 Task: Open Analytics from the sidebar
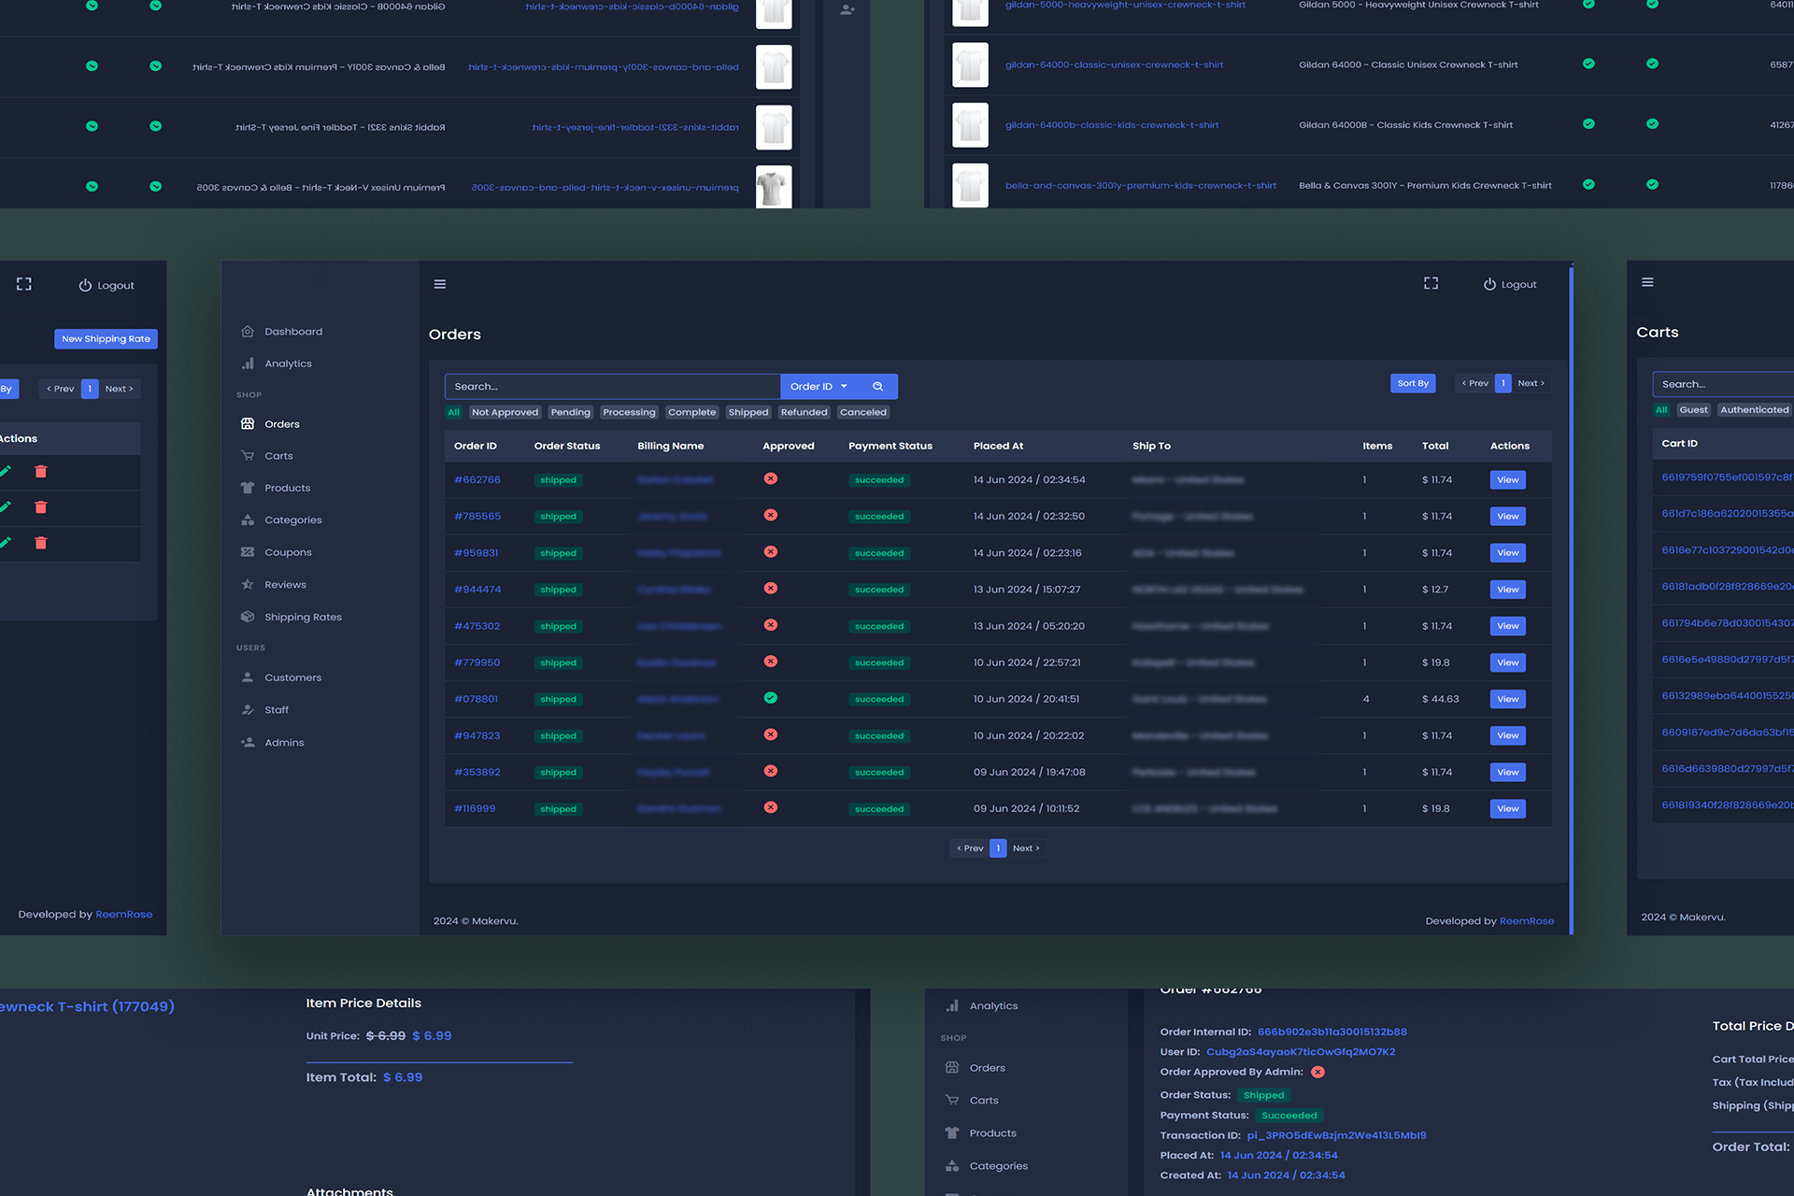288,363
